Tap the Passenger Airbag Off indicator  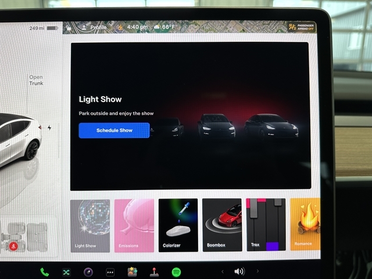click(301, 27)
